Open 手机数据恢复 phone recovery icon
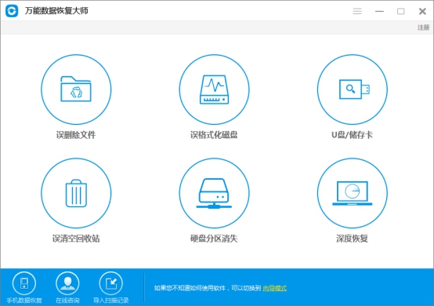This screenshot has height=306, width=434. (x=24, y=283)
